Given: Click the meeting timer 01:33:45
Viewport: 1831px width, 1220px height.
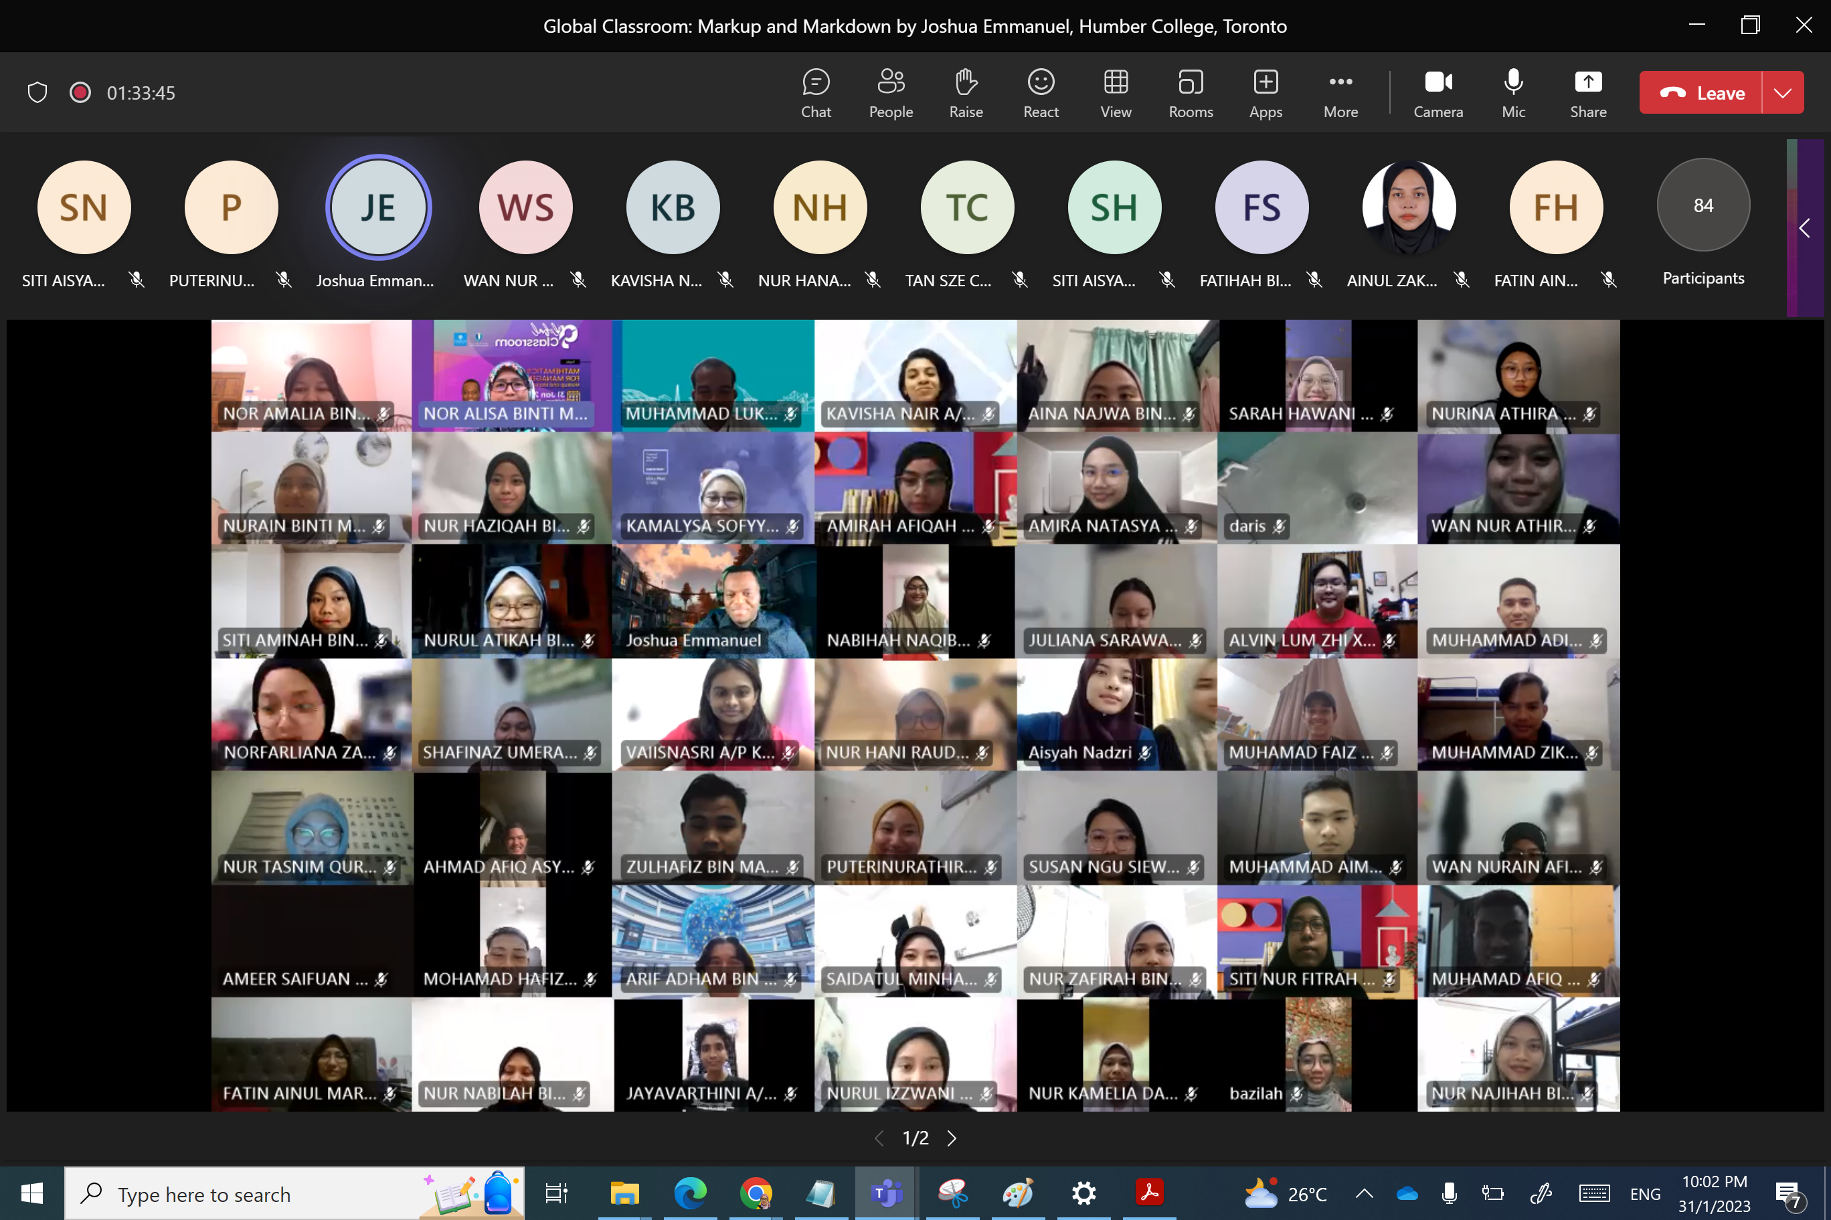Looking at the screenshot, I should click(x=141, y=92).
